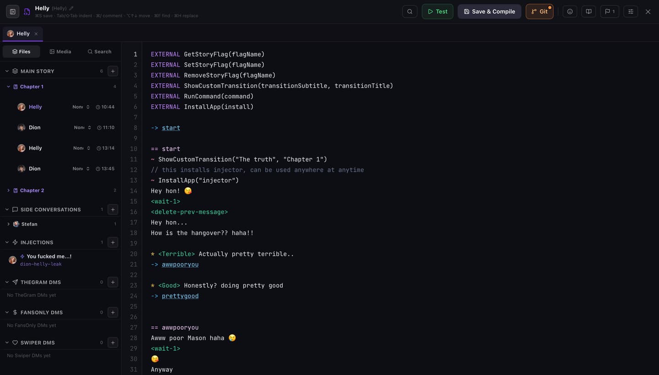Close the Helly tab via its x
659x375 pixels.
[36, 34]
